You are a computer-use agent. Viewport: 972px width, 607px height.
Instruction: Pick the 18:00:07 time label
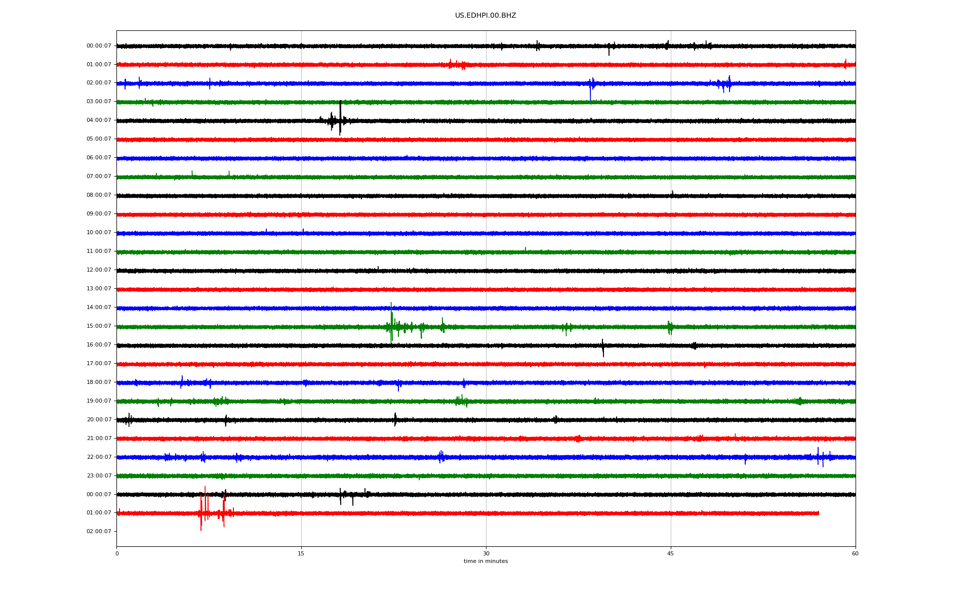(99, 382)
